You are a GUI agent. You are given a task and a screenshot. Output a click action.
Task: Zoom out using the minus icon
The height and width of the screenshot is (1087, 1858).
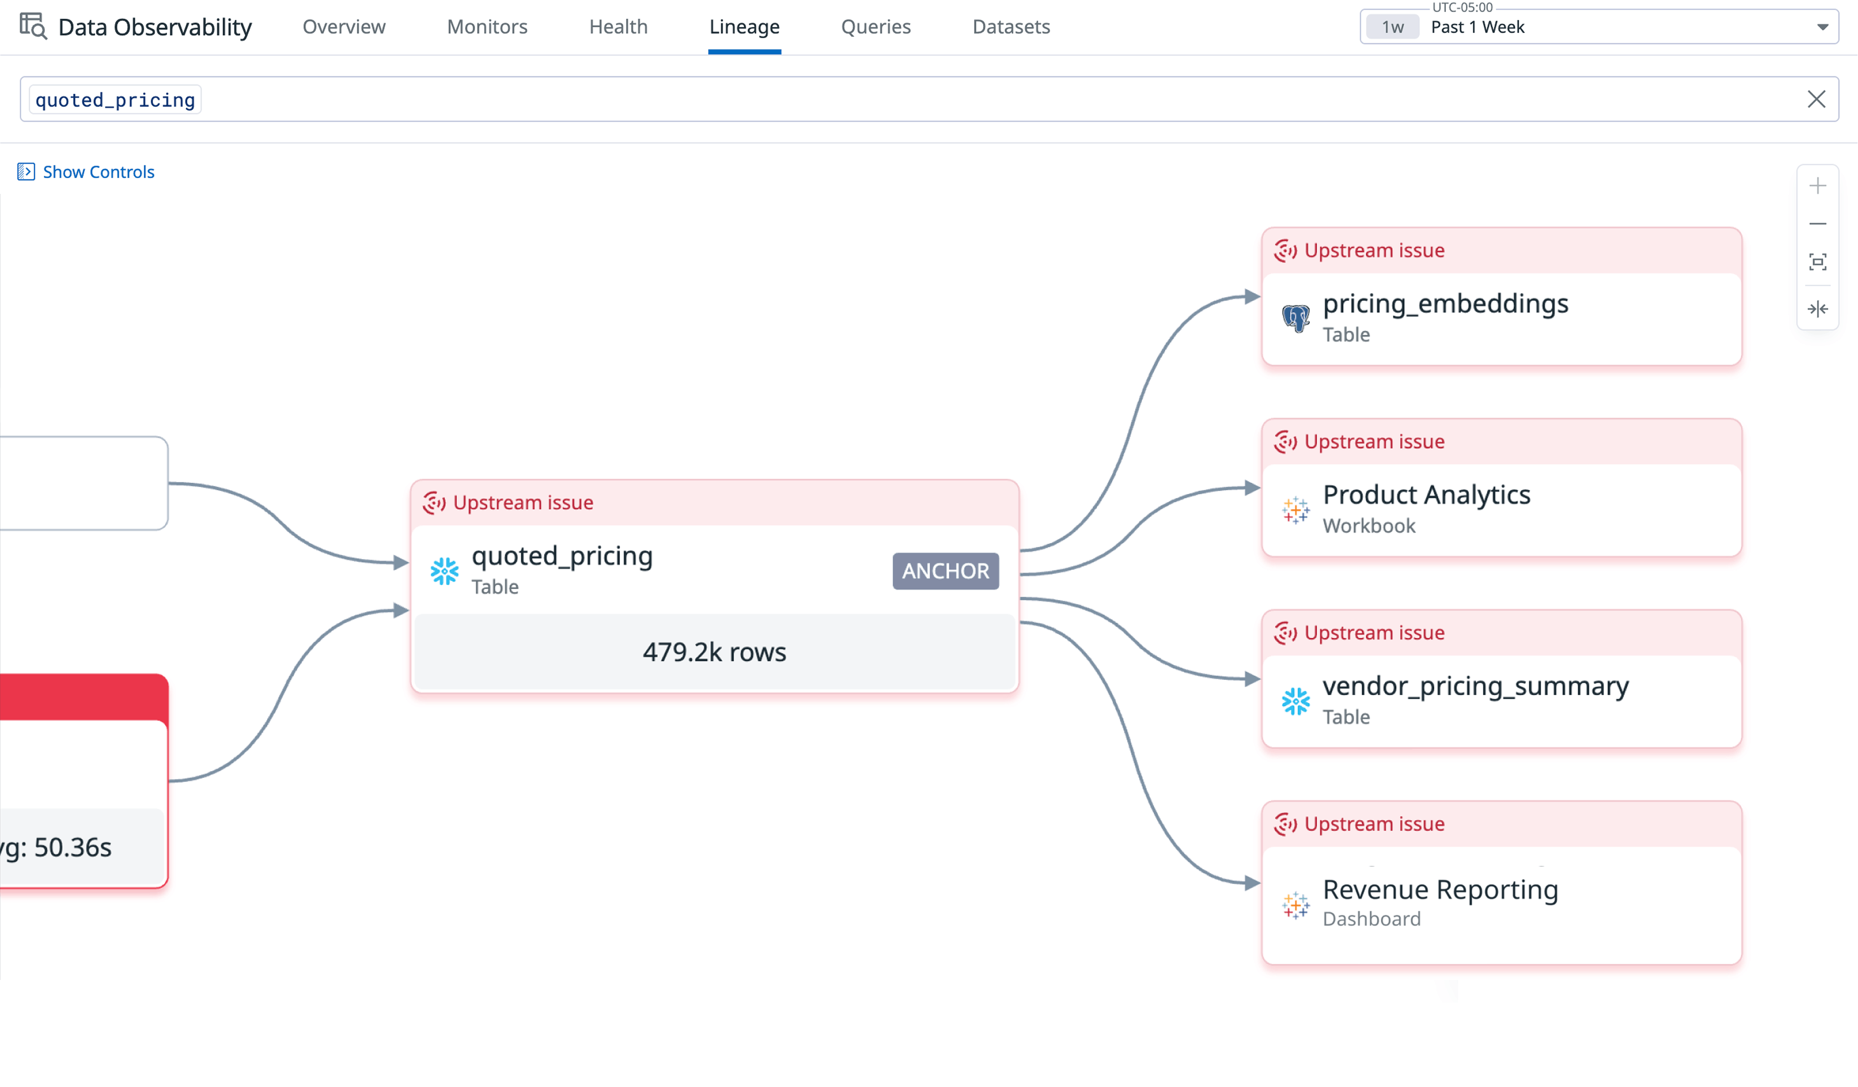click(1818, 224)
